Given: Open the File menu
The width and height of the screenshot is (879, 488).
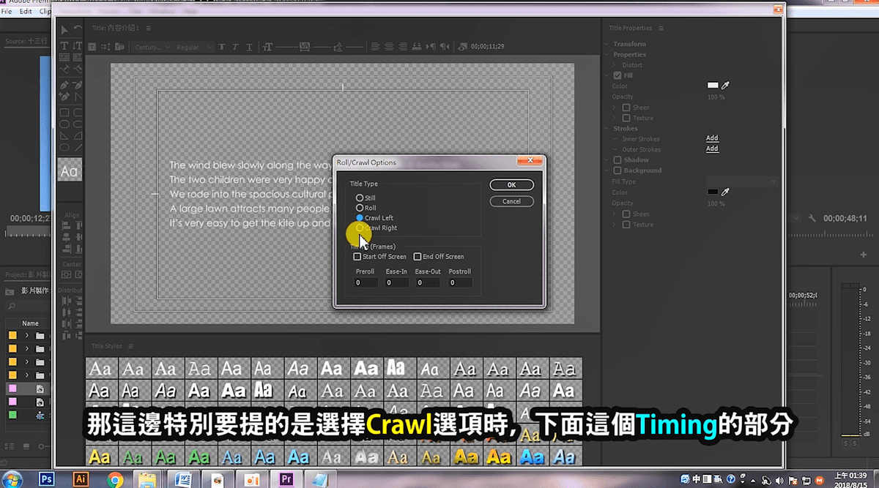Looking at the screenshot, I should 7,12.
